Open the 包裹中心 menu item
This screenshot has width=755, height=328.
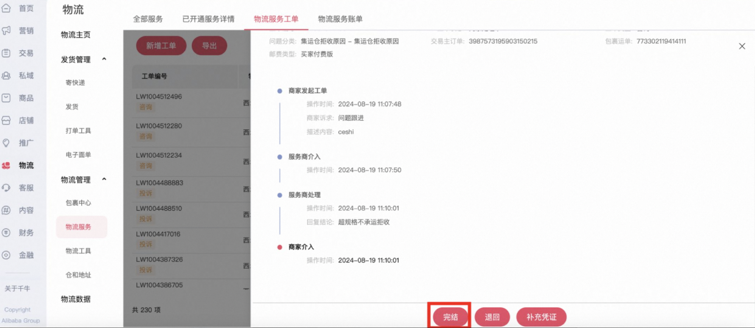78,203
